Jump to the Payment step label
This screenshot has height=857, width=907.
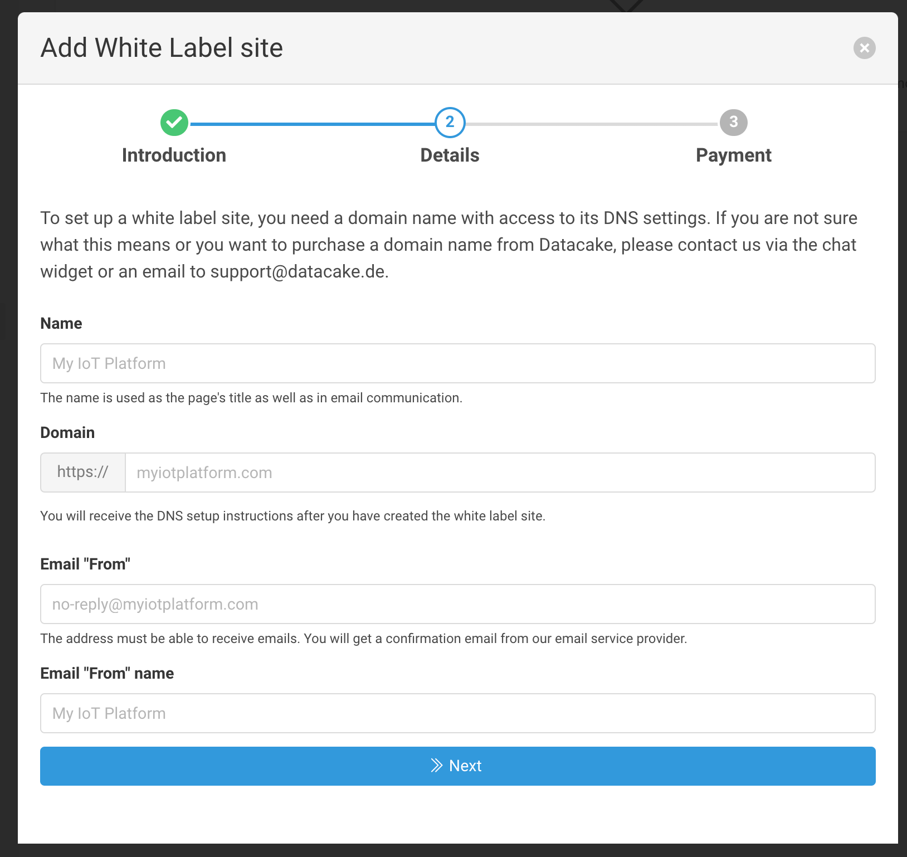point(733,155)
